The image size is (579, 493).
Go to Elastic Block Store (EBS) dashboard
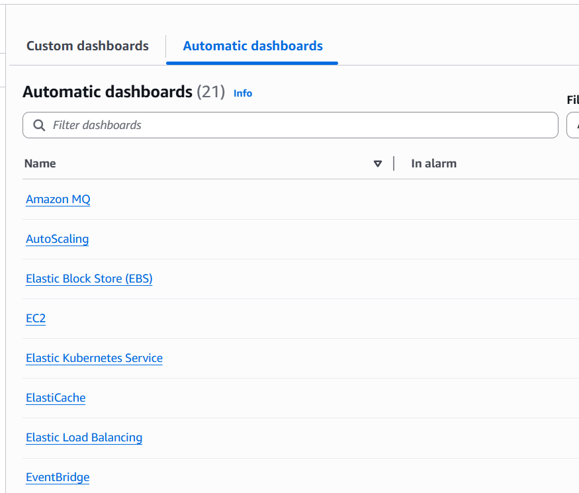(x=89, y=279)
